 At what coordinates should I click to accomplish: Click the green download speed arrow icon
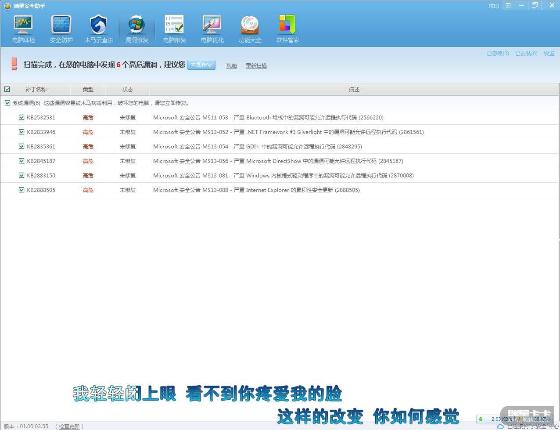click(x=481, y=419)
